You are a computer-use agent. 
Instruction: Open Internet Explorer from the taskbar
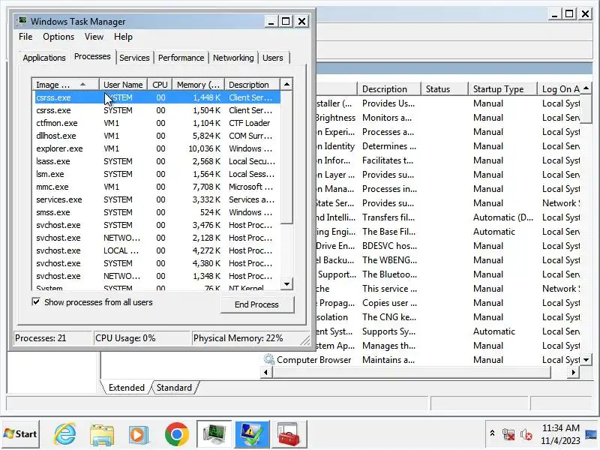(x=64, y=434)
